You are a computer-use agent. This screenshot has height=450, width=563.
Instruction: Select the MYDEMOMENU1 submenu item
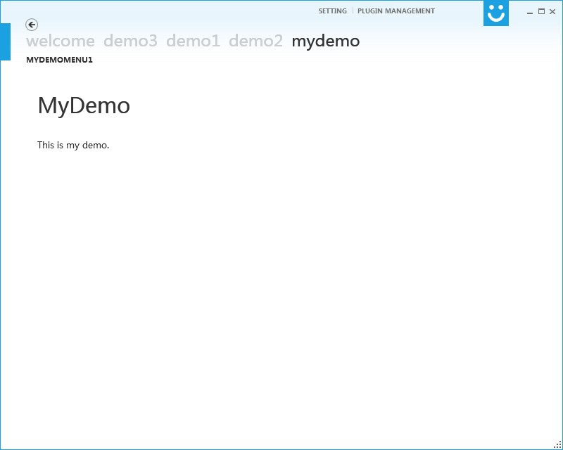click(x=59, y=60)
